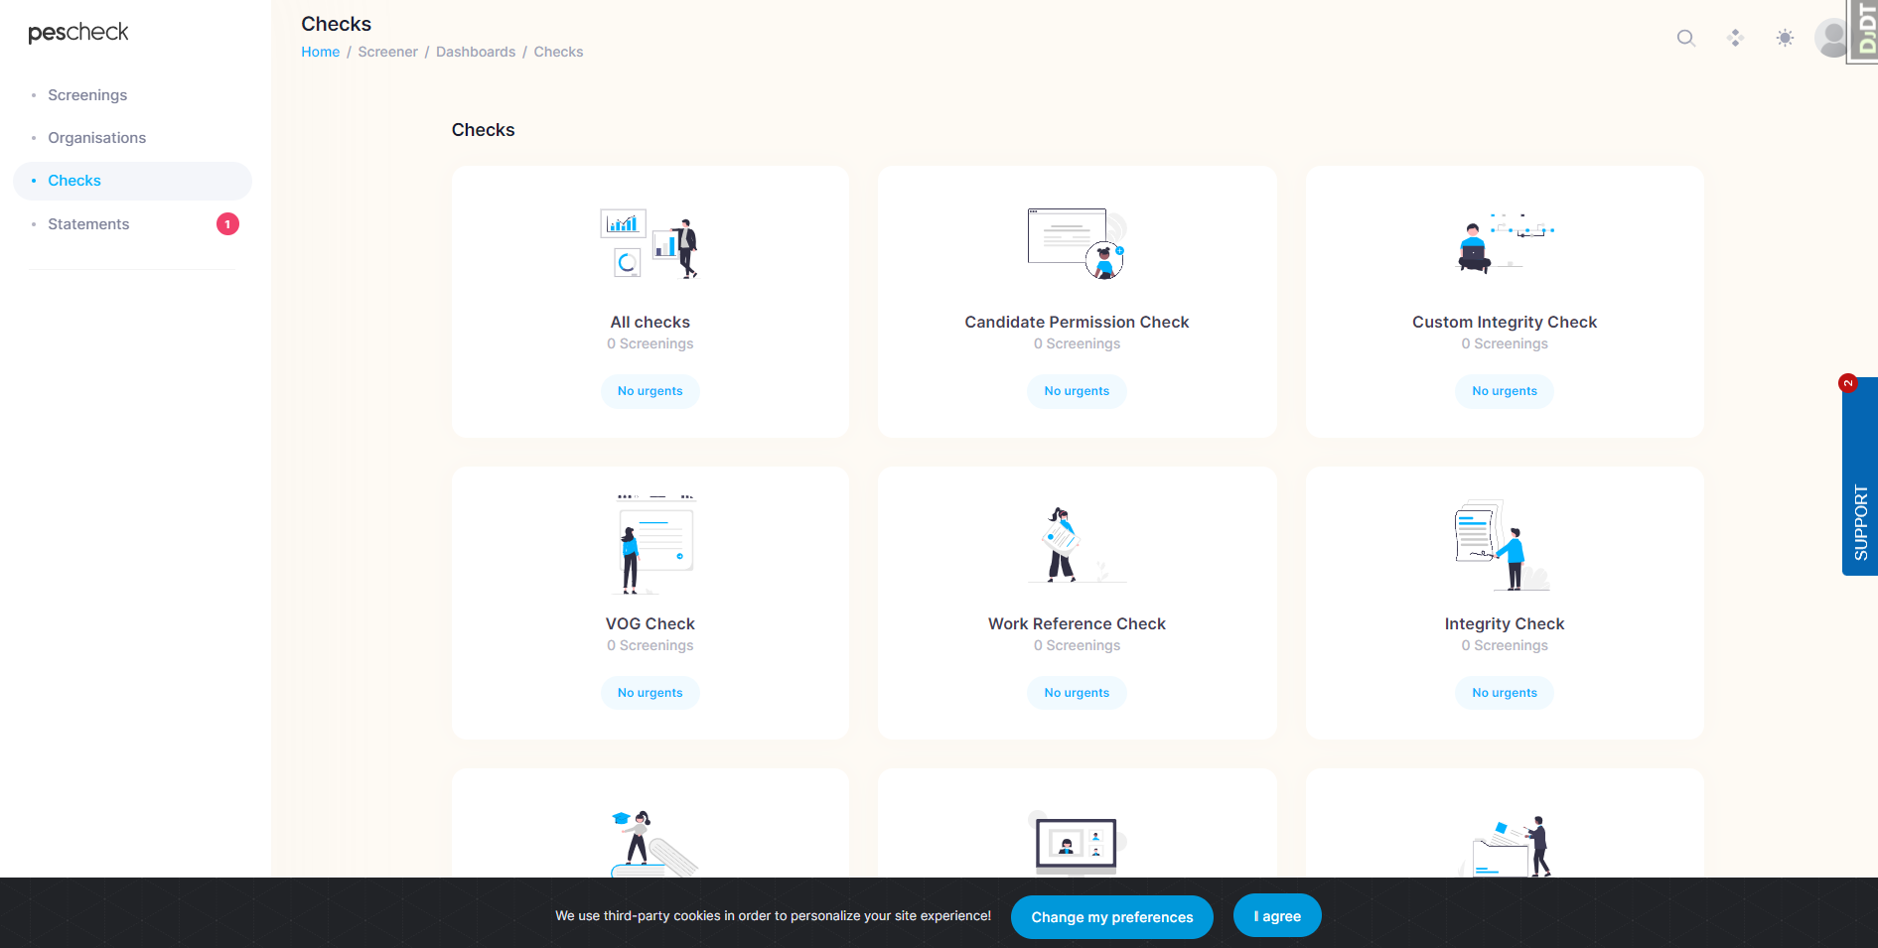
Task: Click the Checks breadcrumb item
Action: click(558, 52)
